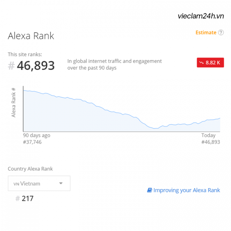The image size is (231, 231).
Task: Click the lowest point on the rank chart
Action: (154, 128)
